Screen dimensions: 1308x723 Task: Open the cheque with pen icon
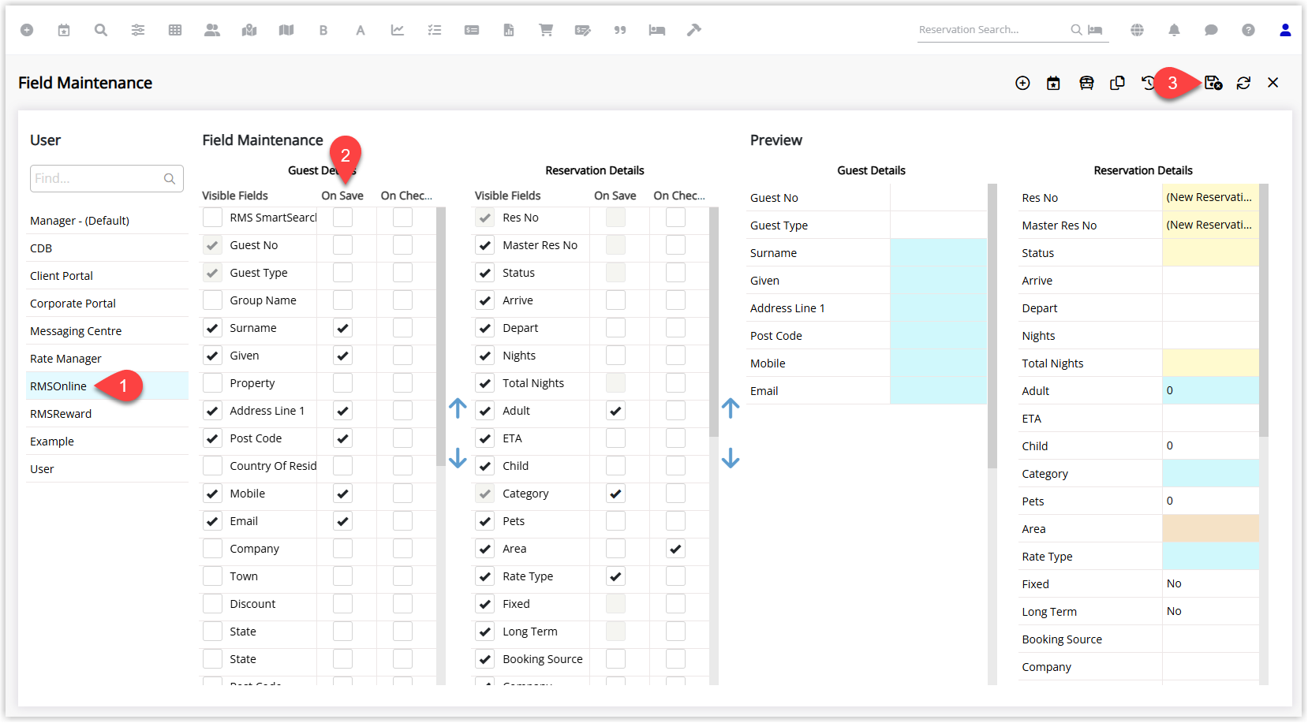(x=583, y=30)
